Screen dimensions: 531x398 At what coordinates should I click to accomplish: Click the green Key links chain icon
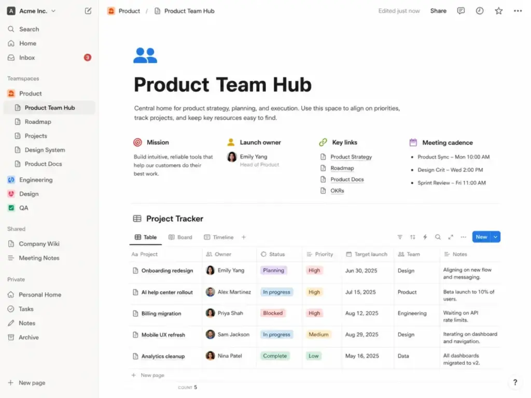pos(323,142)
